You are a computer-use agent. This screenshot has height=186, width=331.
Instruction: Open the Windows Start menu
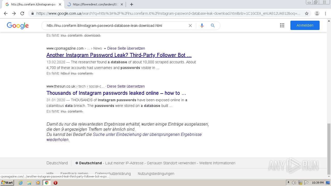click(7, 183)
